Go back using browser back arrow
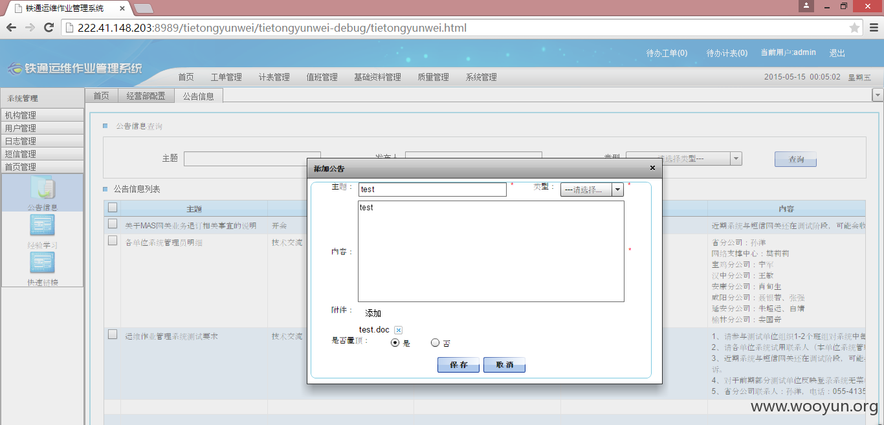The height and width of the screenshot is (425, 884). coord(10,28)
